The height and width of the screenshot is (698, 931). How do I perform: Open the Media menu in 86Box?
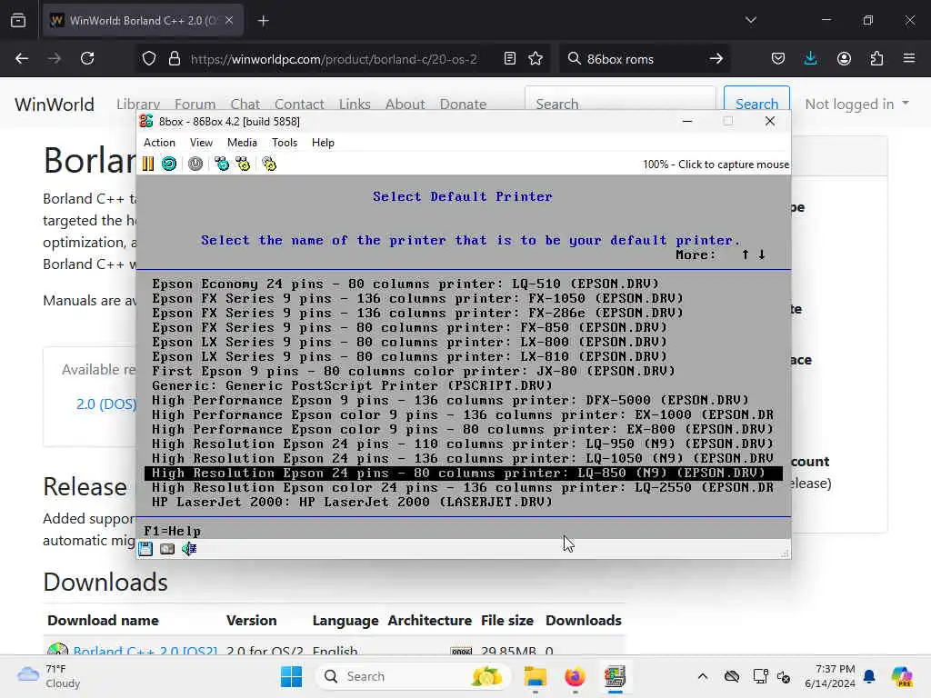pos(242,143)
